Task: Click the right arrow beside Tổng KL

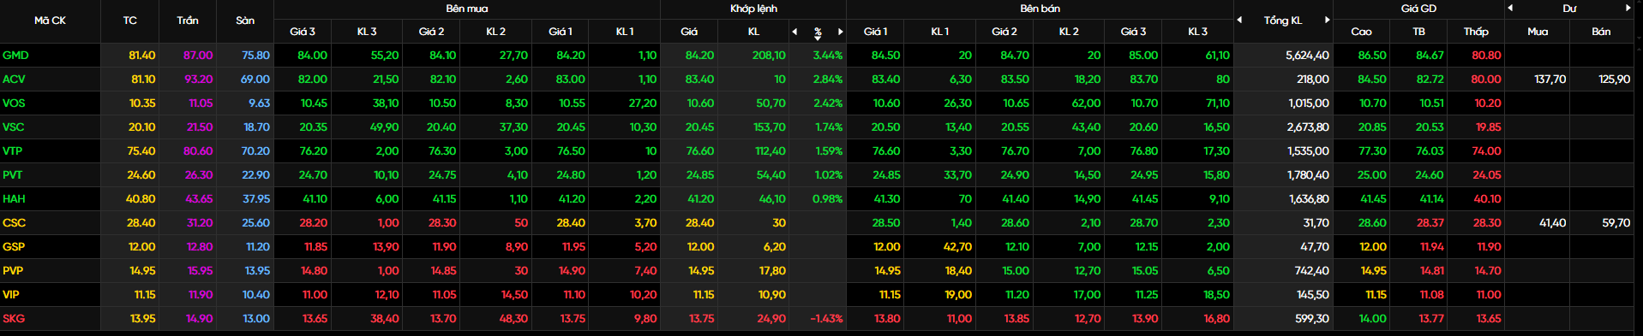Action: coord(1327,20)
